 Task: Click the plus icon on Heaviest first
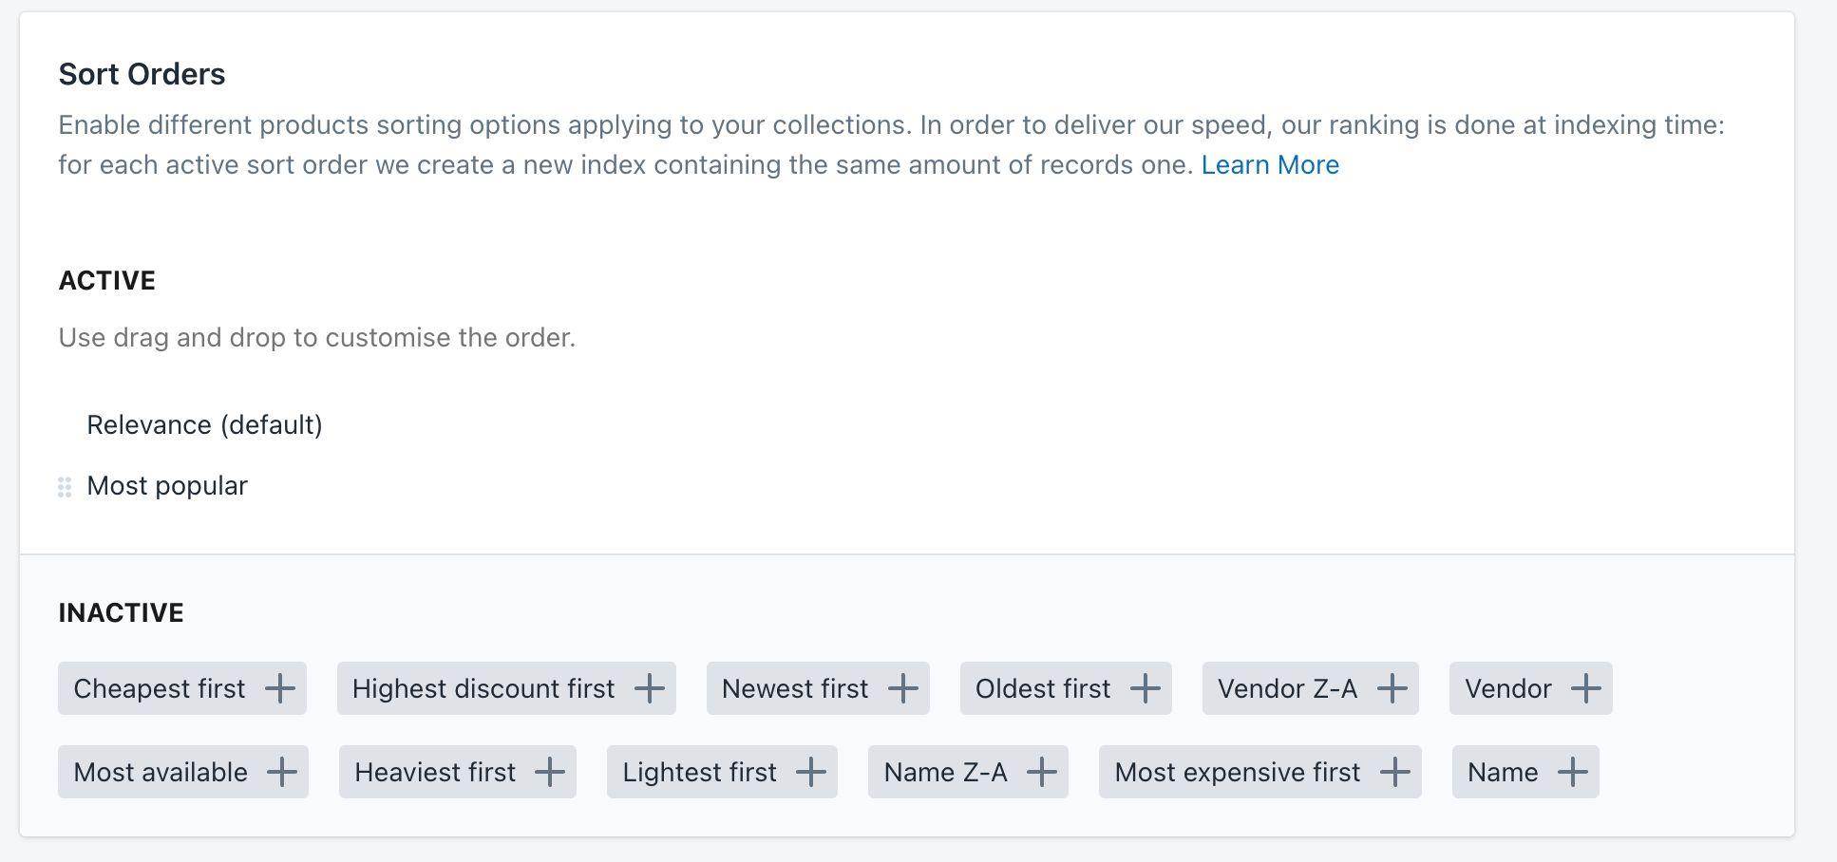pyautogui.click(x=549, y=772)
